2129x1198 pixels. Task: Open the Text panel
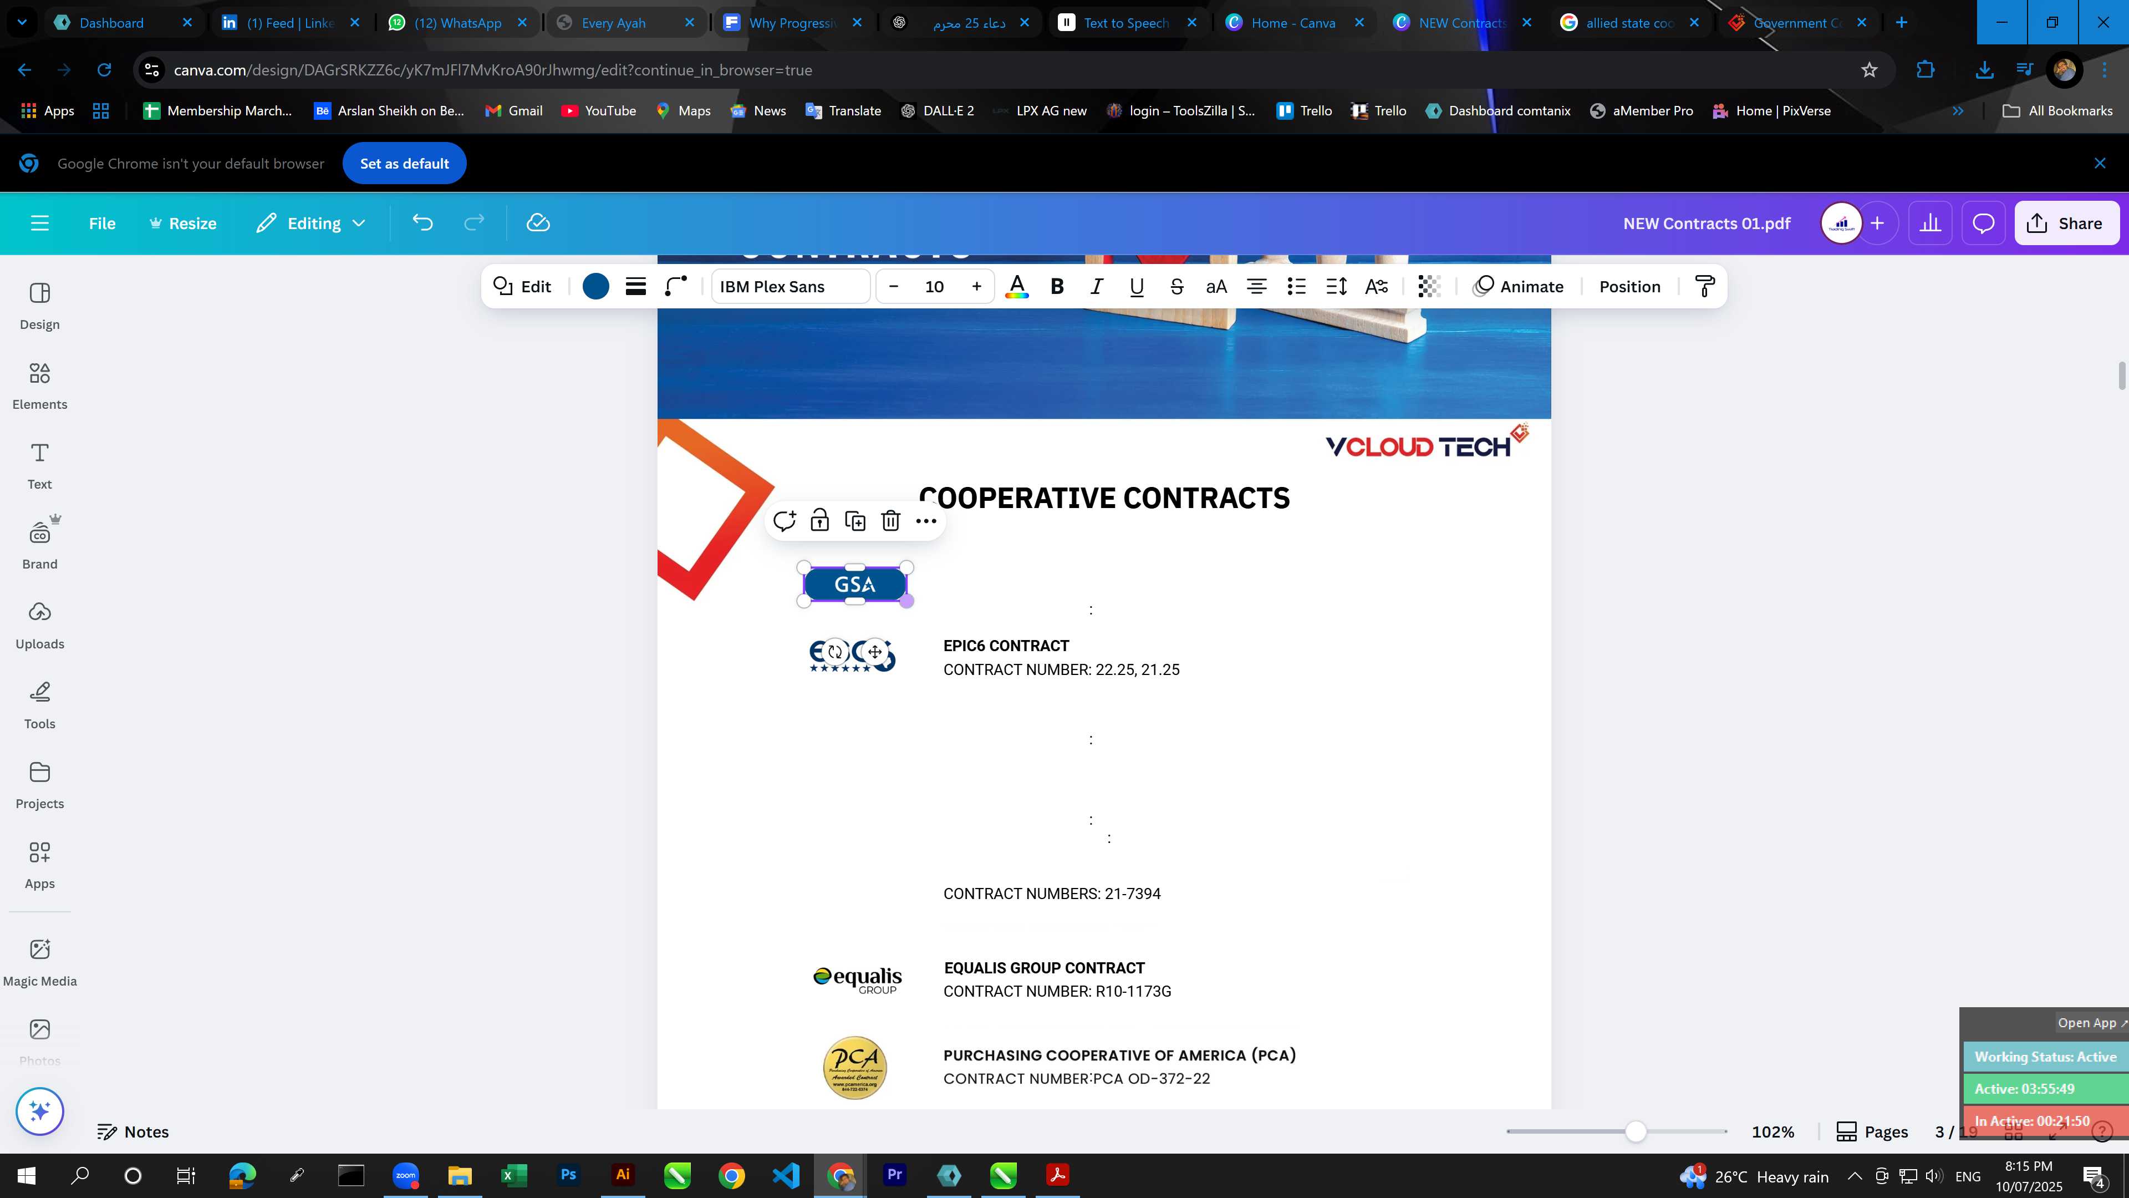pyautogui.click(x=40, y=466)
